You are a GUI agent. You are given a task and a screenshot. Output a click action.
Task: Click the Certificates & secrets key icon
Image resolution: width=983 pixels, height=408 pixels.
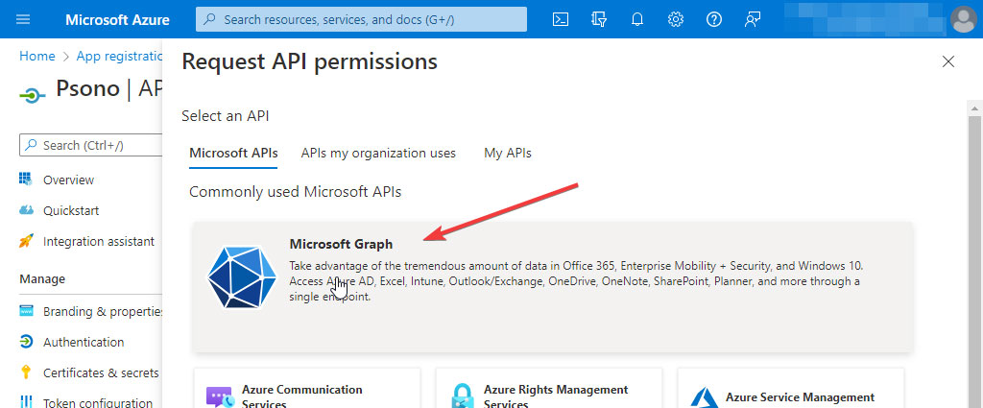click(x=26, y=372)
